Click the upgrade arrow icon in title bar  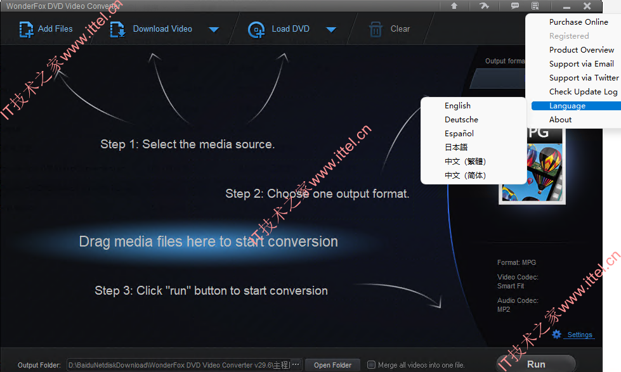(454, 6)
